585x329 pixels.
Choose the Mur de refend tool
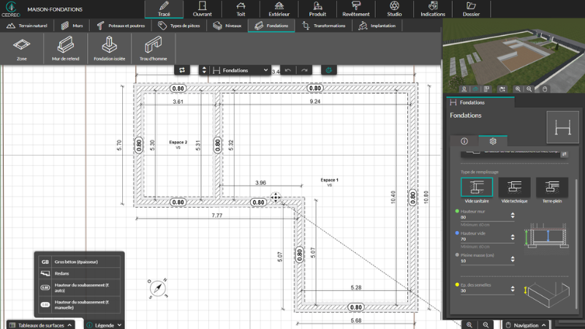click(x=65, y=48)
